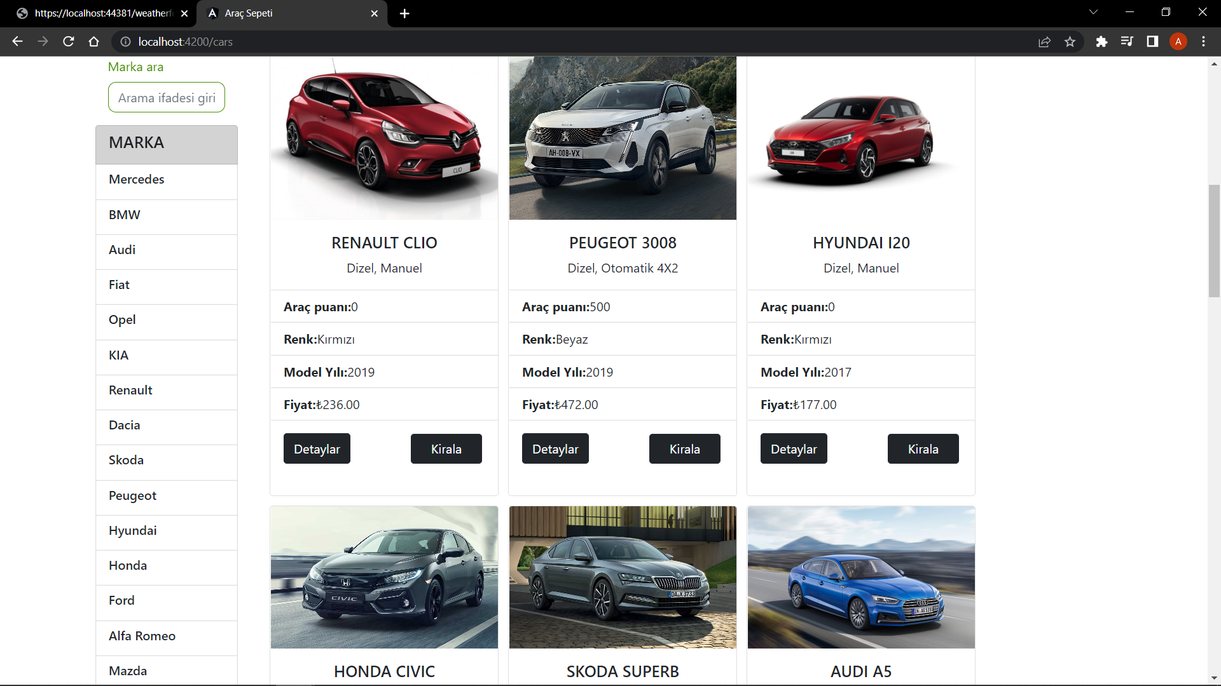Screen dimensions: 1221x686
Task: Open the profile avatar icon
Action: (x=1178, y=42)
